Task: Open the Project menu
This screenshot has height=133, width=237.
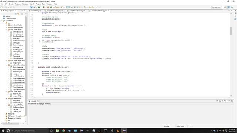Action: pos(38,4)
